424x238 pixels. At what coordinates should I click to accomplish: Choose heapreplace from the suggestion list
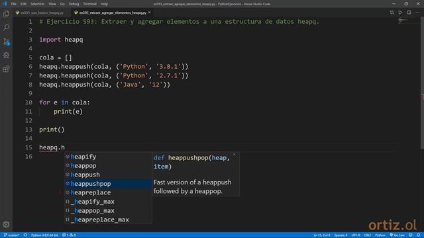coord(108,192)
